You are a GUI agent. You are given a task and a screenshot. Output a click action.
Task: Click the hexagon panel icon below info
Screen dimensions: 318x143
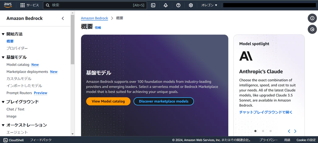click(x=312, y=29)
